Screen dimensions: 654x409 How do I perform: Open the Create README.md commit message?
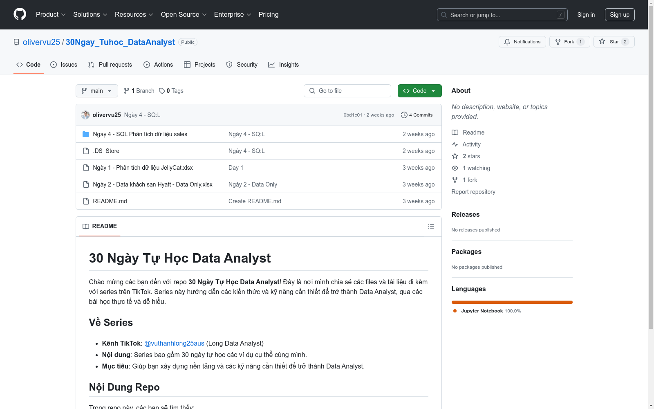[255, 201]
